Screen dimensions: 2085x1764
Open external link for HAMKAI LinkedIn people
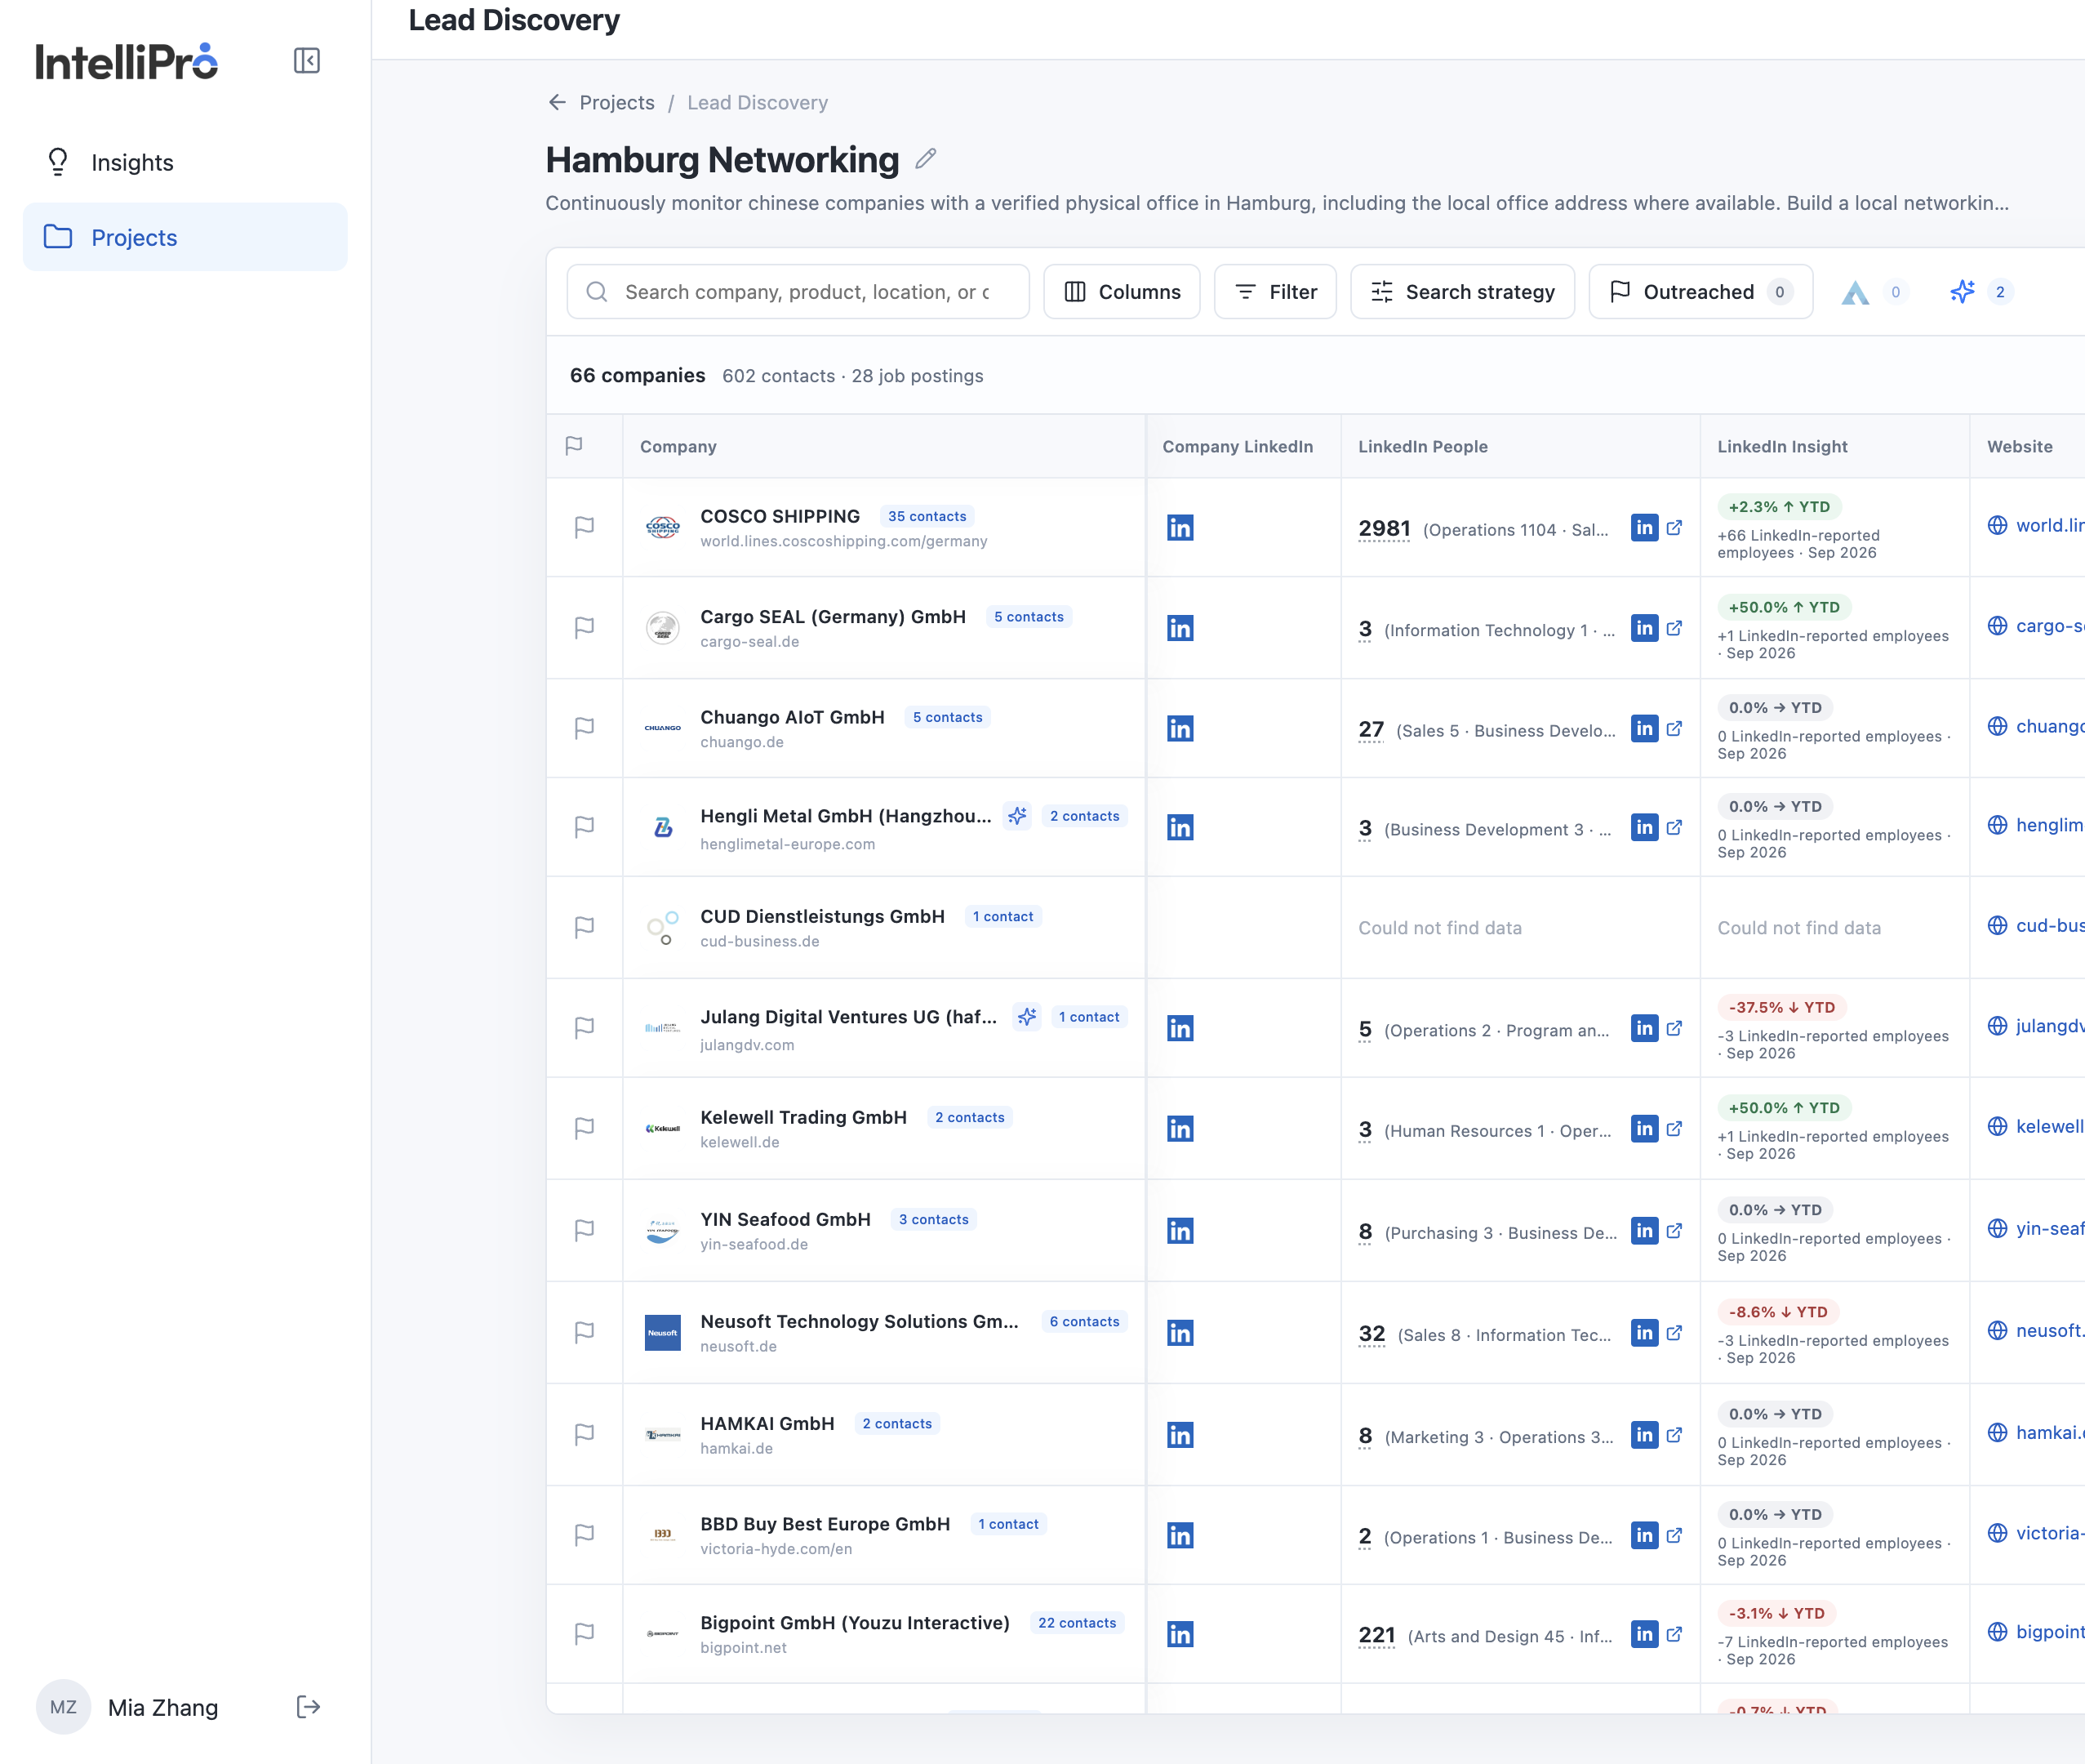click(1675, 1435)
